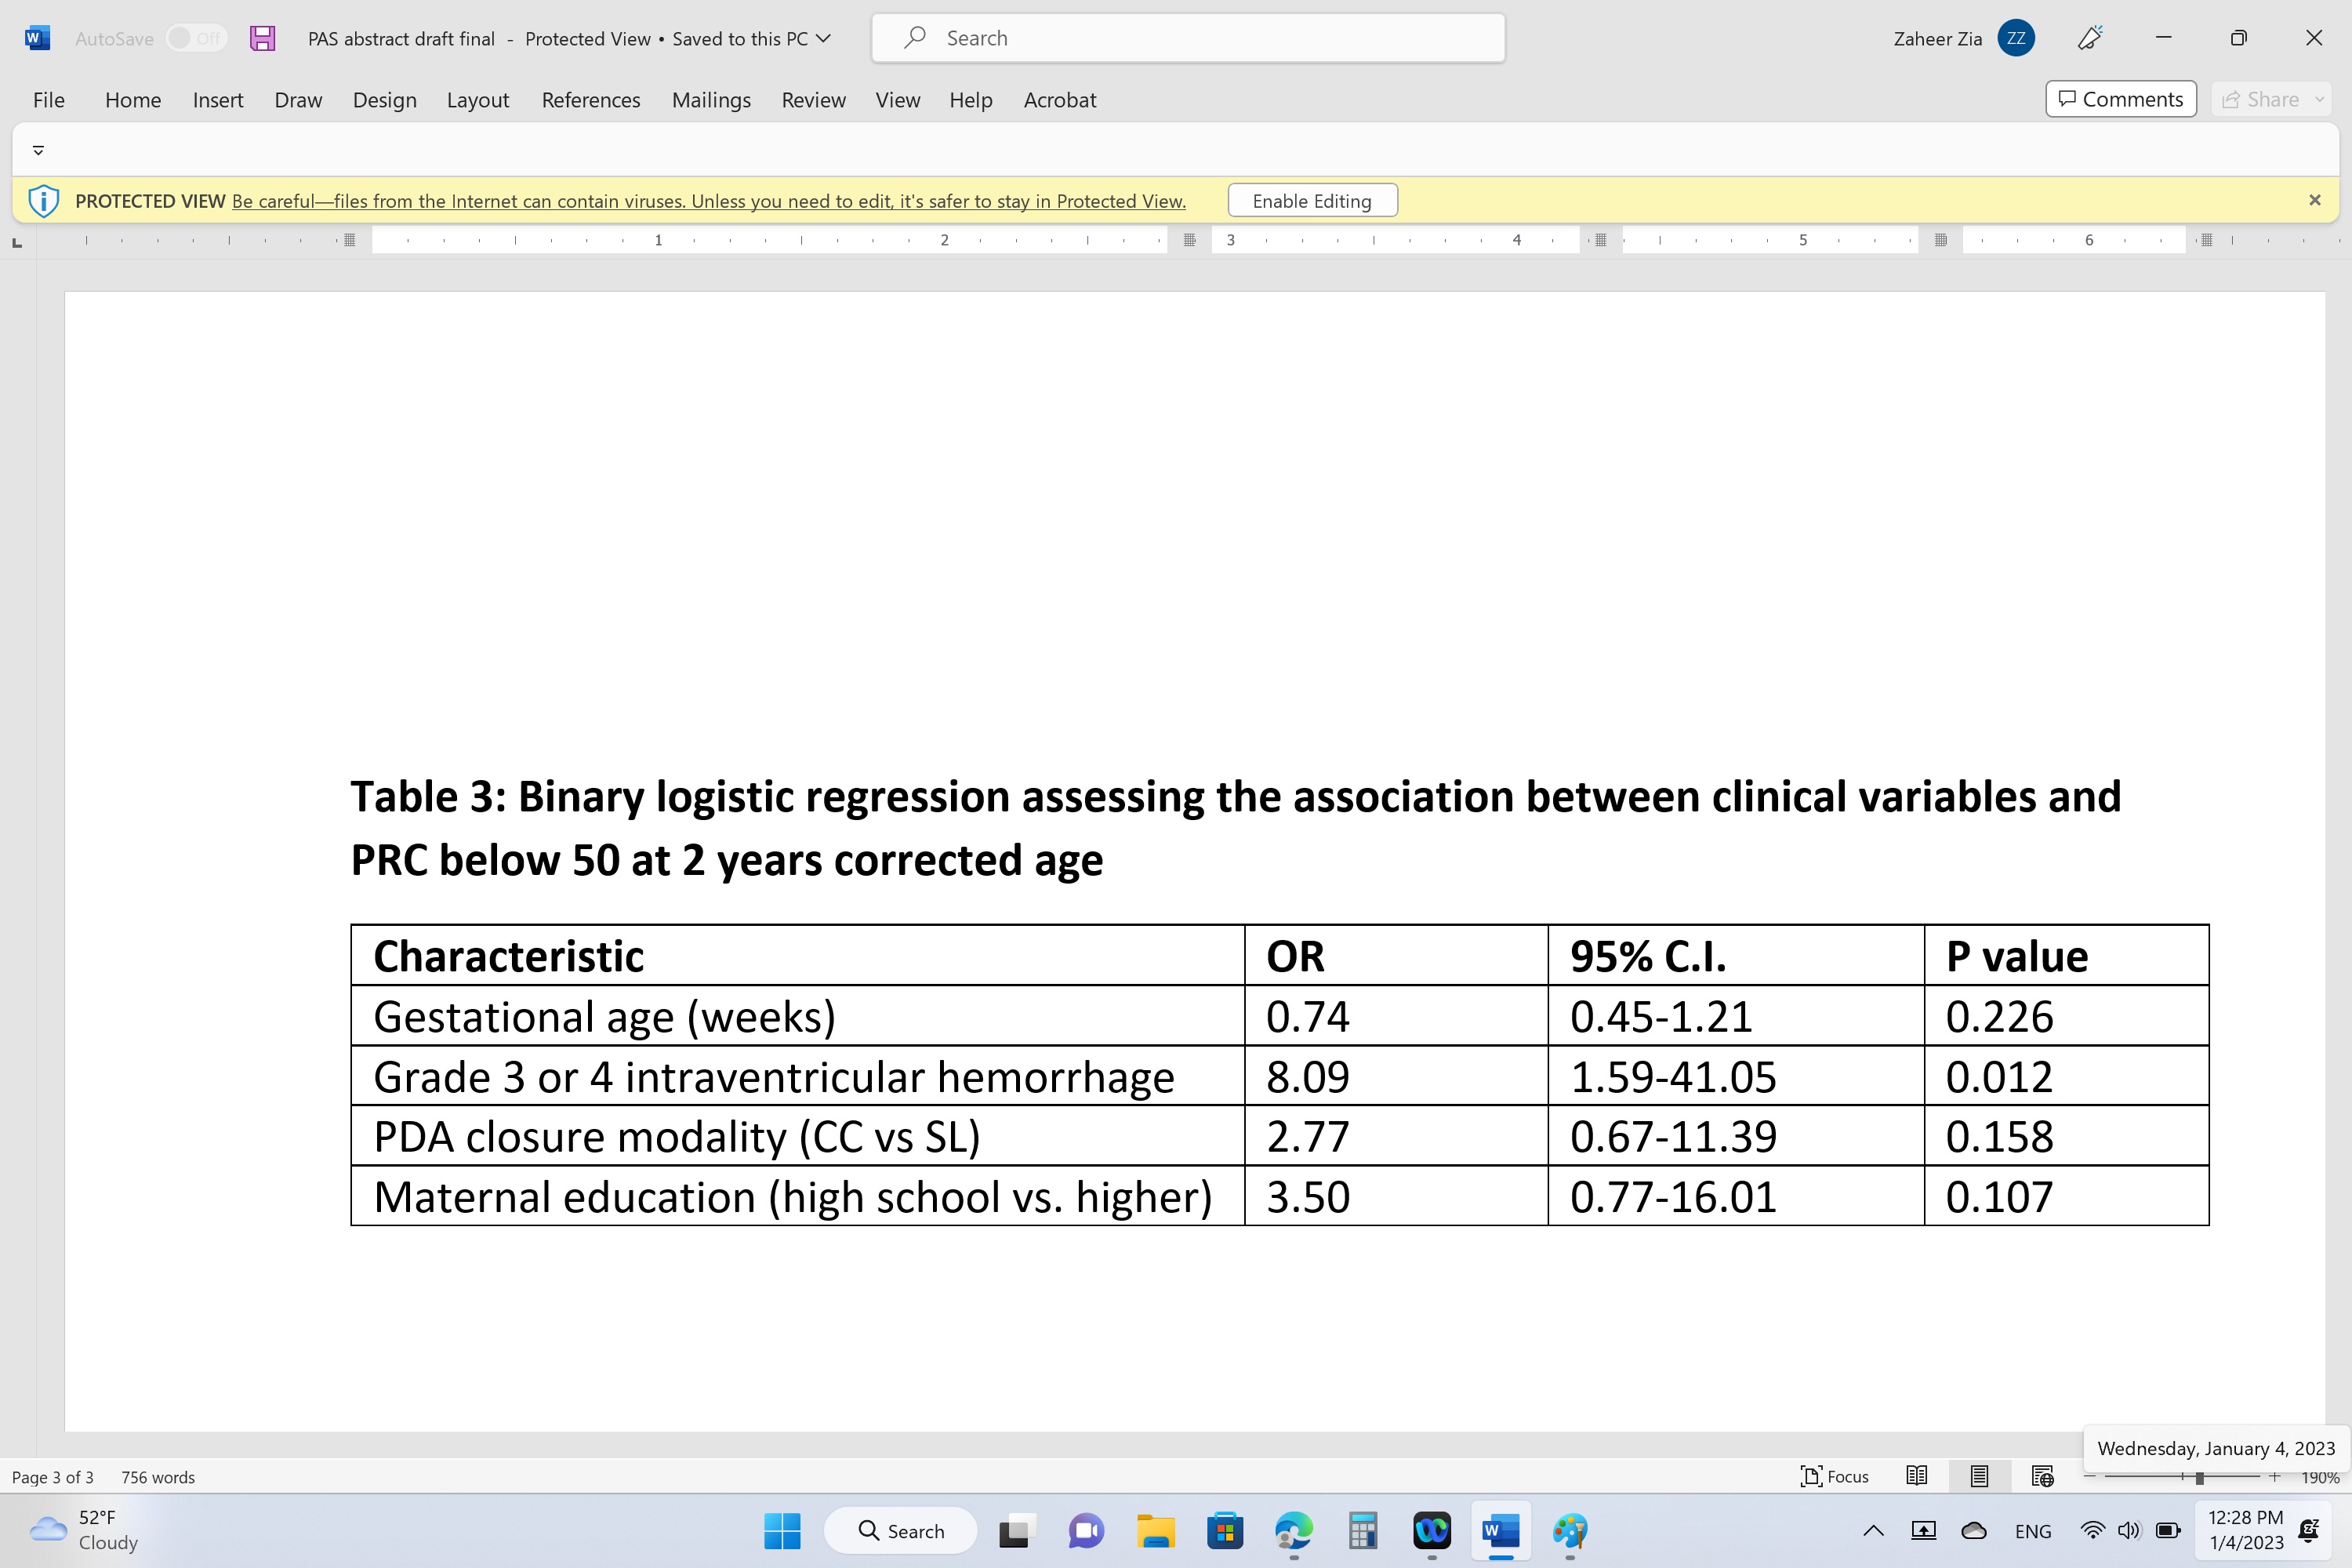Expand the Customize Quick Access Toolbar arrow

point(38,150)
